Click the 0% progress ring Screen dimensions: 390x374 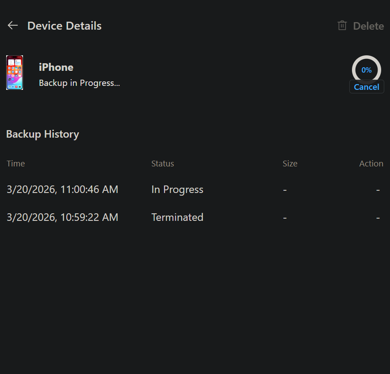[367, 70]
